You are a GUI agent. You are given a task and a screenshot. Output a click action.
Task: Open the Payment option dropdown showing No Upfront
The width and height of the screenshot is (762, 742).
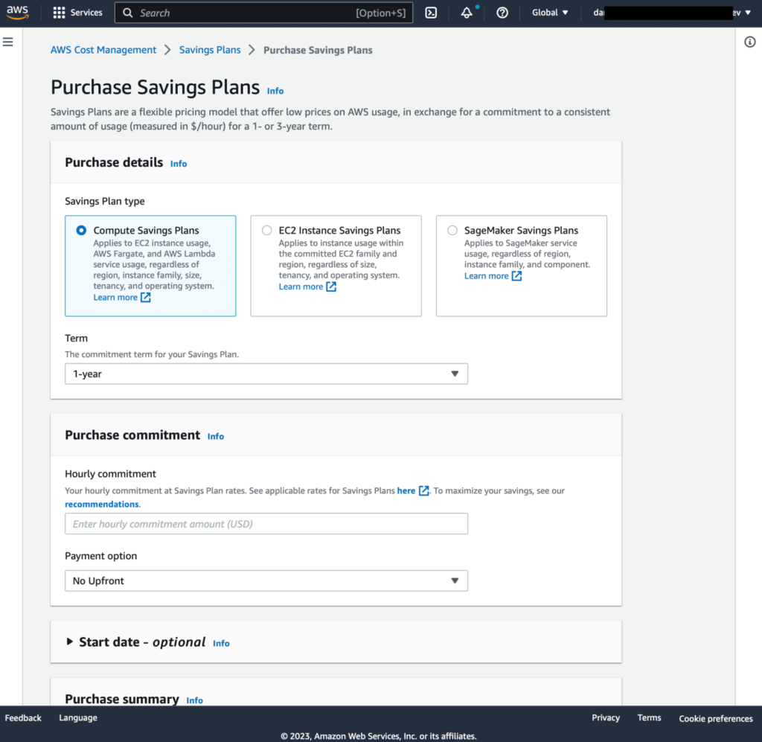click(x=266, y=580)
